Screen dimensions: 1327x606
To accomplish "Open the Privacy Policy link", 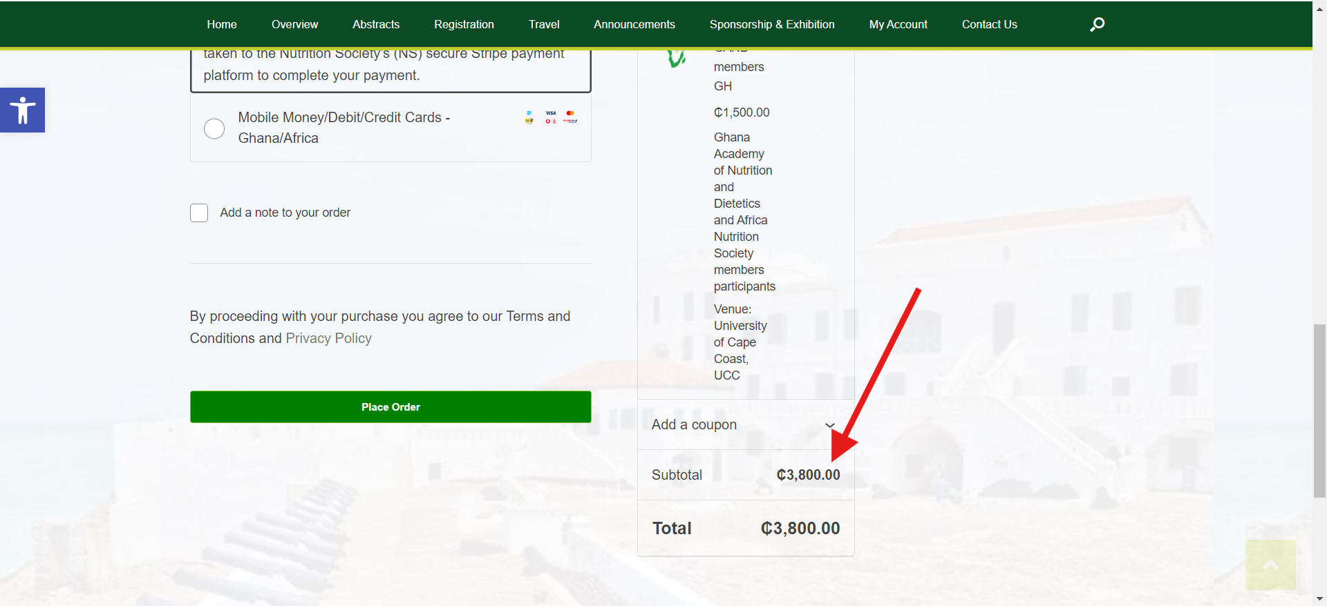I will (x=328, y=338).
